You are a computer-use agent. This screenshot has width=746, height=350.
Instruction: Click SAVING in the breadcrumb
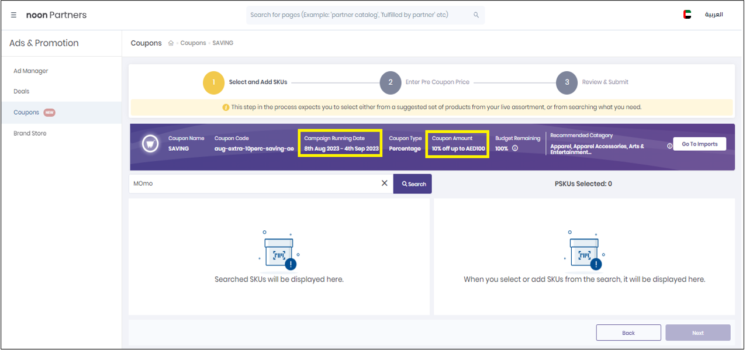point(223,43)
